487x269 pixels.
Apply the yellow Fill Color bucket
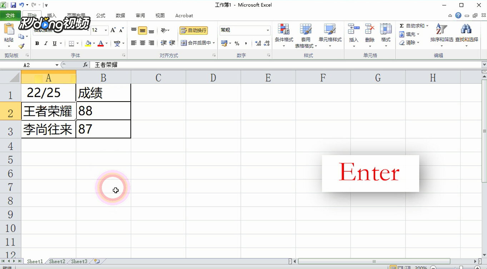point(88,43)
